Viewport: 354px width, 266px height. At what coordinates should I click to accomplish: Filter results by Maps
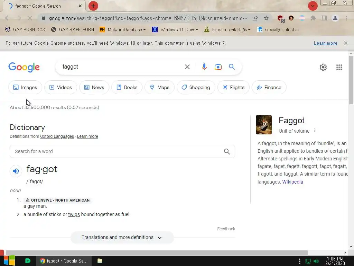pos(159,87)
